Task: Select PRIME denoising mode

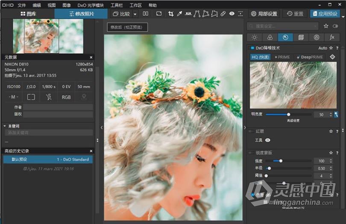Action: pos(282,57)
